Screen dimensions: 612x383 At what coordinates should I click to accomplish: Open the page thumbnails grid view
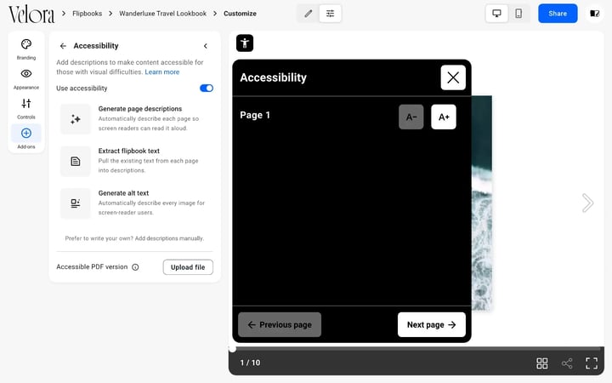[x=541, y=363]
